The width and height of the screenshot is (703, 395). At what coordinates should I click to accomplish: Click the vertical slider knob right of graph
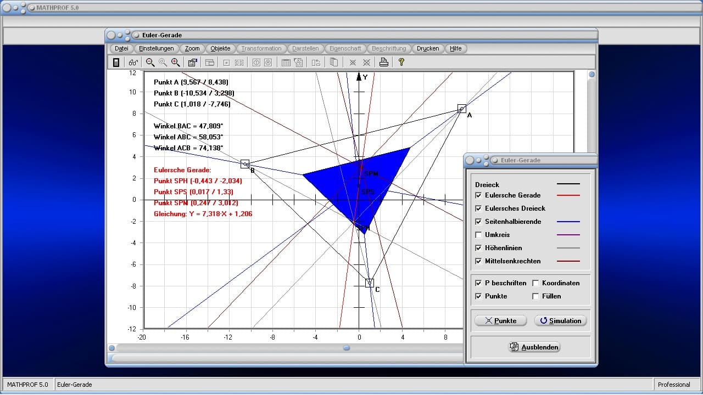[592, 75]
